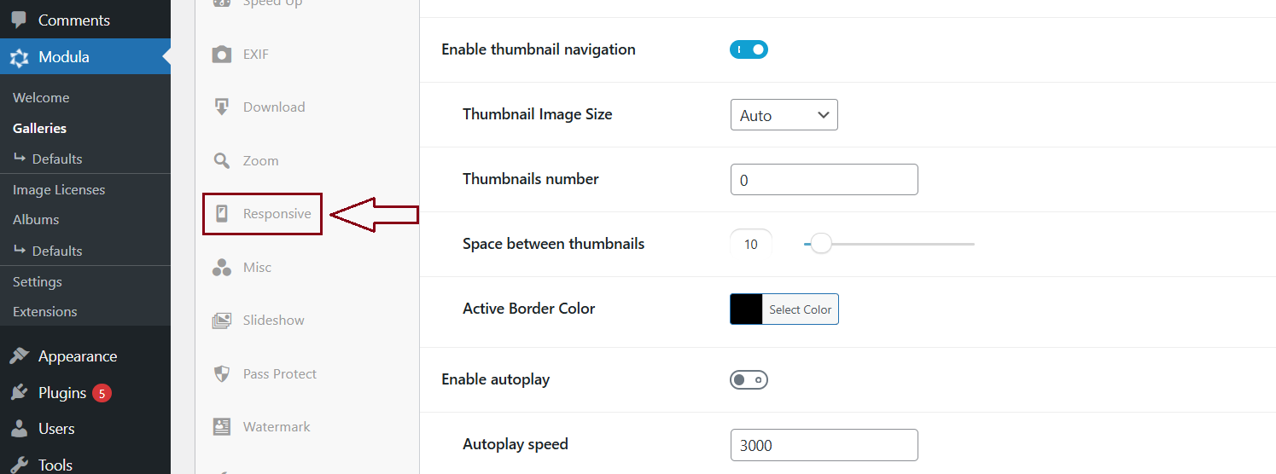The width and height of the screenshot is (1276, 474).
Task: Go to Plugins admin menu
Action: 62,393
